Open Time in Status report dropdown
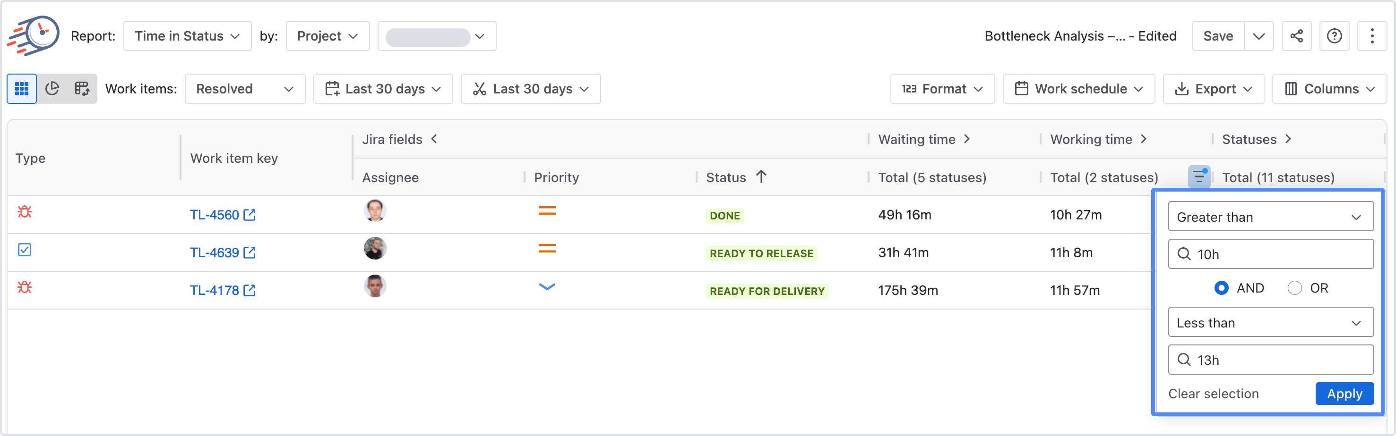 click(x=188, y=36)
